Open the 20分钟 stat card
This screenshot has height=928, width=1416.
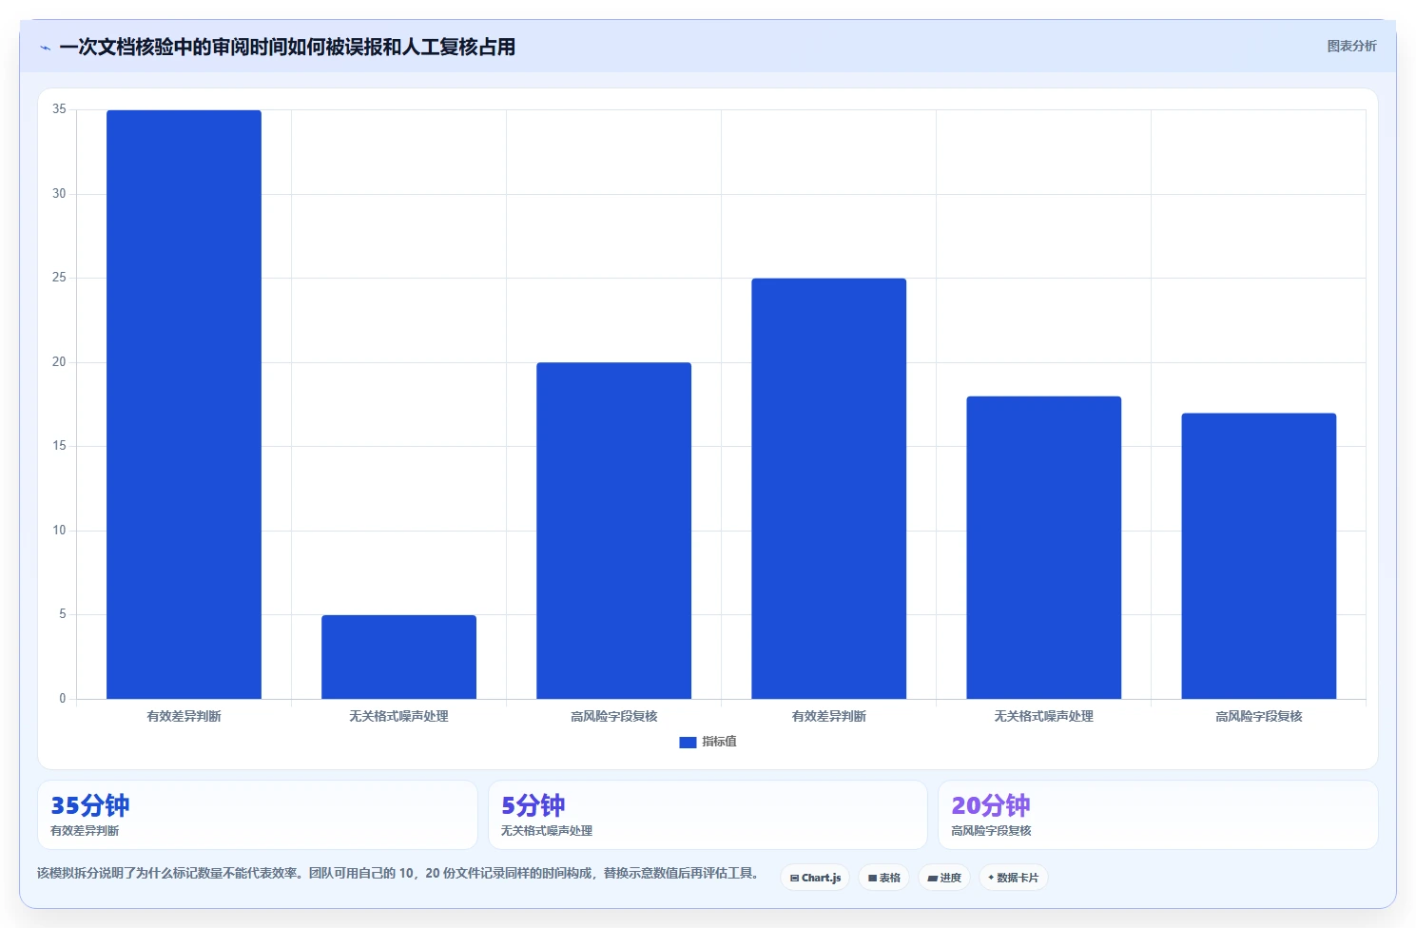coord(1157,815)
